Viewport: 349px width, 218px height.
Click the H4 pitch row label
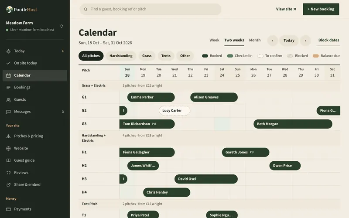[x=84, y=192]
